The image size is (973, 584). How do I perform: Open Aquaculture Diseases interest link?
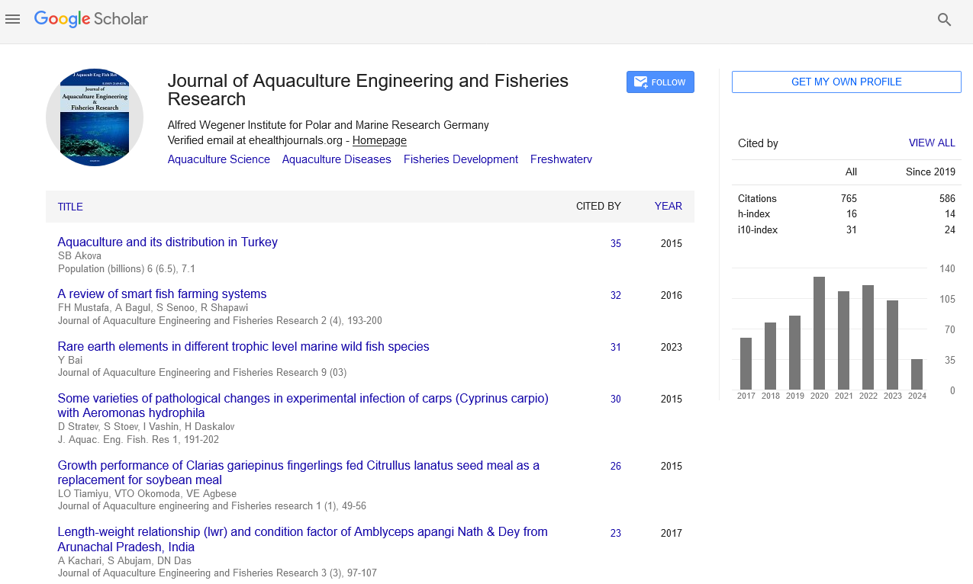[337, 159]
